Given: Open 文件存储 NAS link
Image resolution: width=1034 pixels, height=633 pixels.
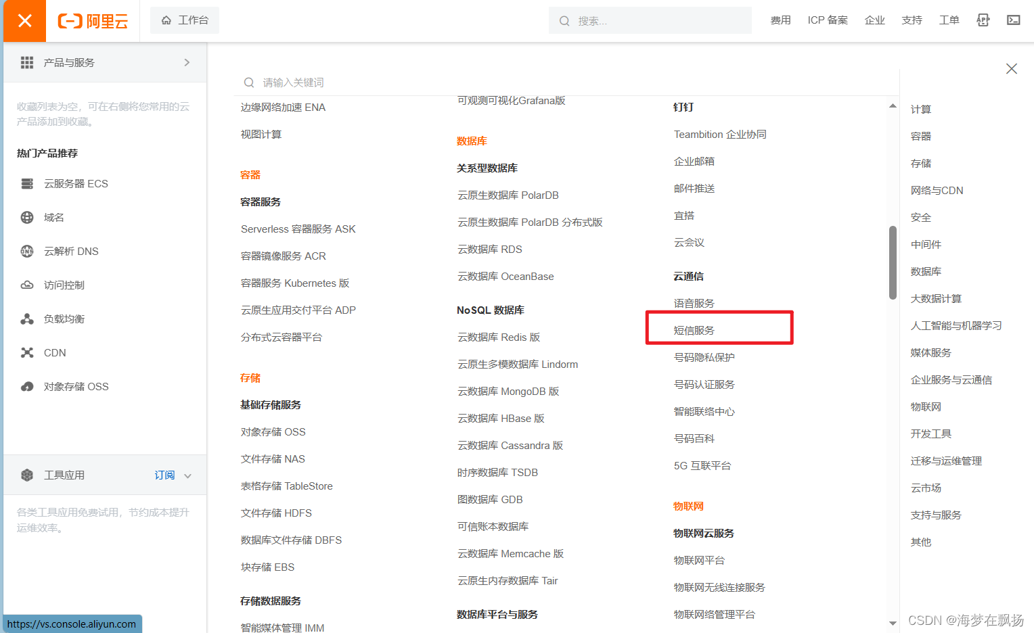Looking at the screenshot, I should pos(273,459).
